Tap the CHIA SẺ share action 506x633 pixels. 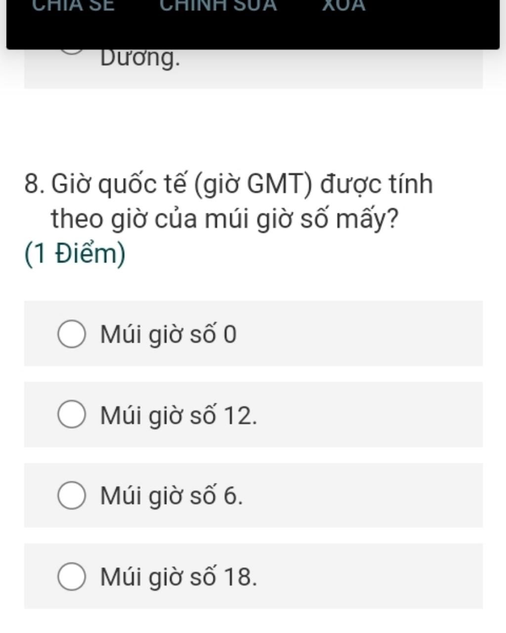click(x=74, y=5)
